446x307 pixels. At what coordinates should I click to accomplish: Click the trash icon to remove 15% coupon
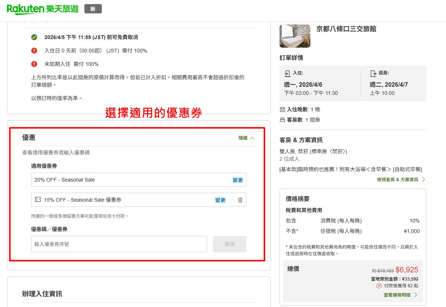tap(240, 200)
